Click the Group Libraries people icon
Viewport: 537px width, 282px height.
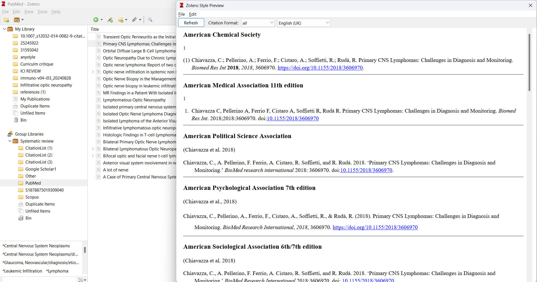click(10, 134)
